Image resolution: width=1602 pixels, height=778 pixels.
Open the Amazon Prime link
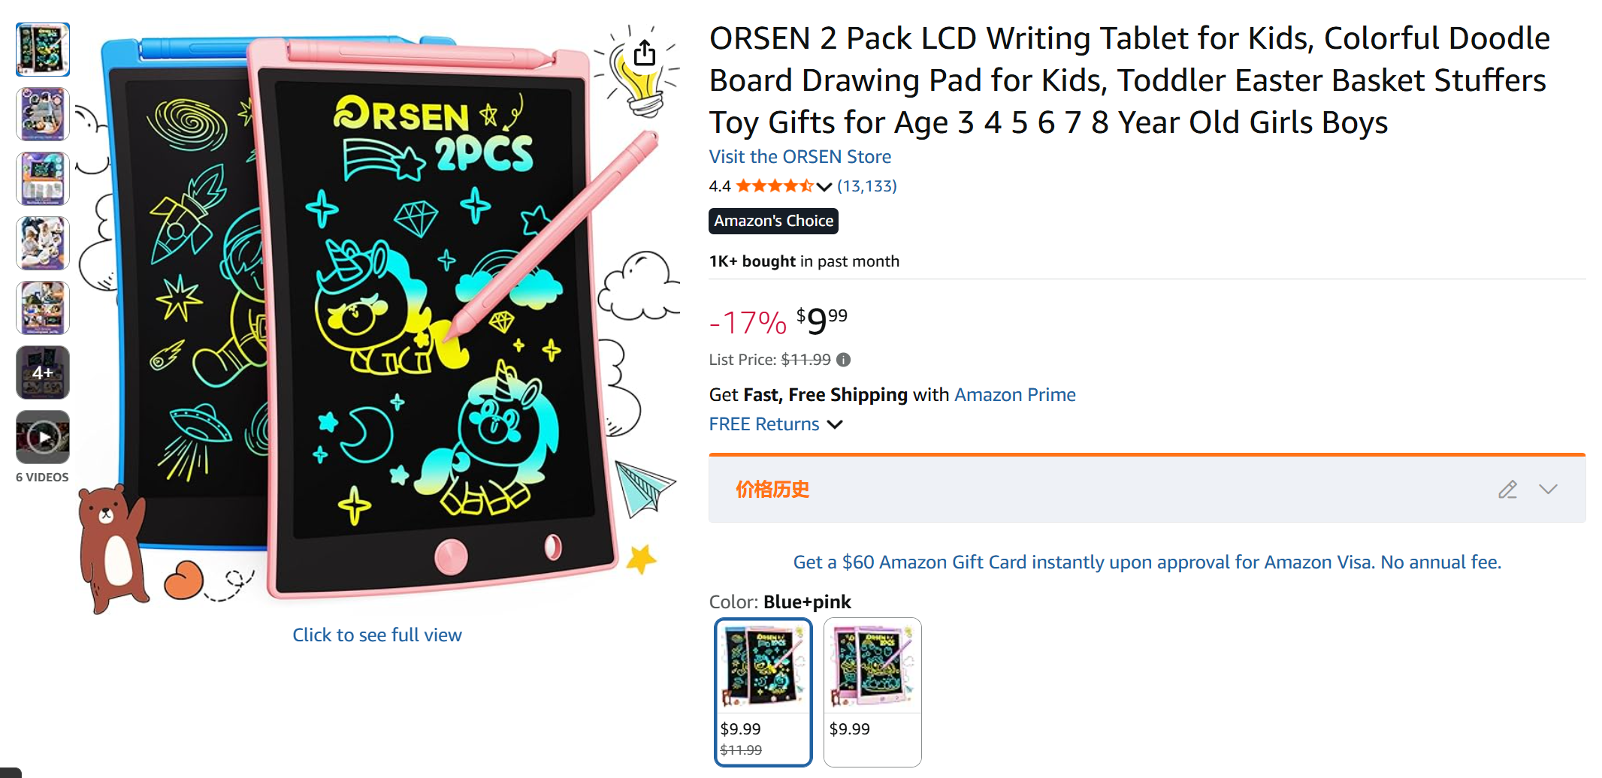pos(1014,395)
